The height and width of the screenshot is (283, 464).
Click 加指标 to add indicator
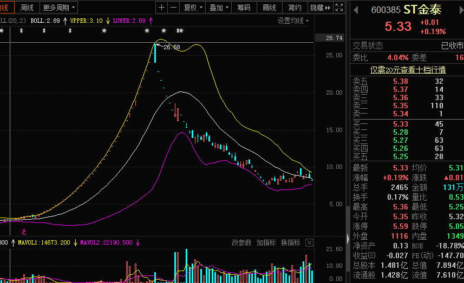[x=266, y=243]
